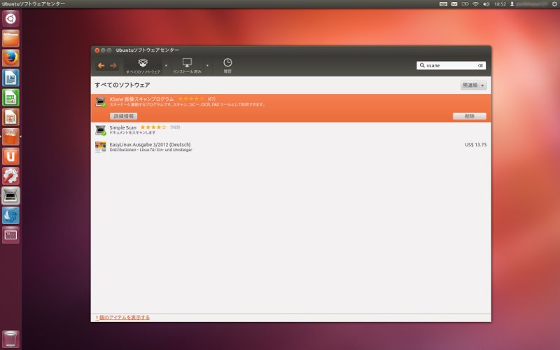Viewport: 560px width, 350px height.
Task: Open the Ubuntu Dash home launcher
Action: coord(10,19)
